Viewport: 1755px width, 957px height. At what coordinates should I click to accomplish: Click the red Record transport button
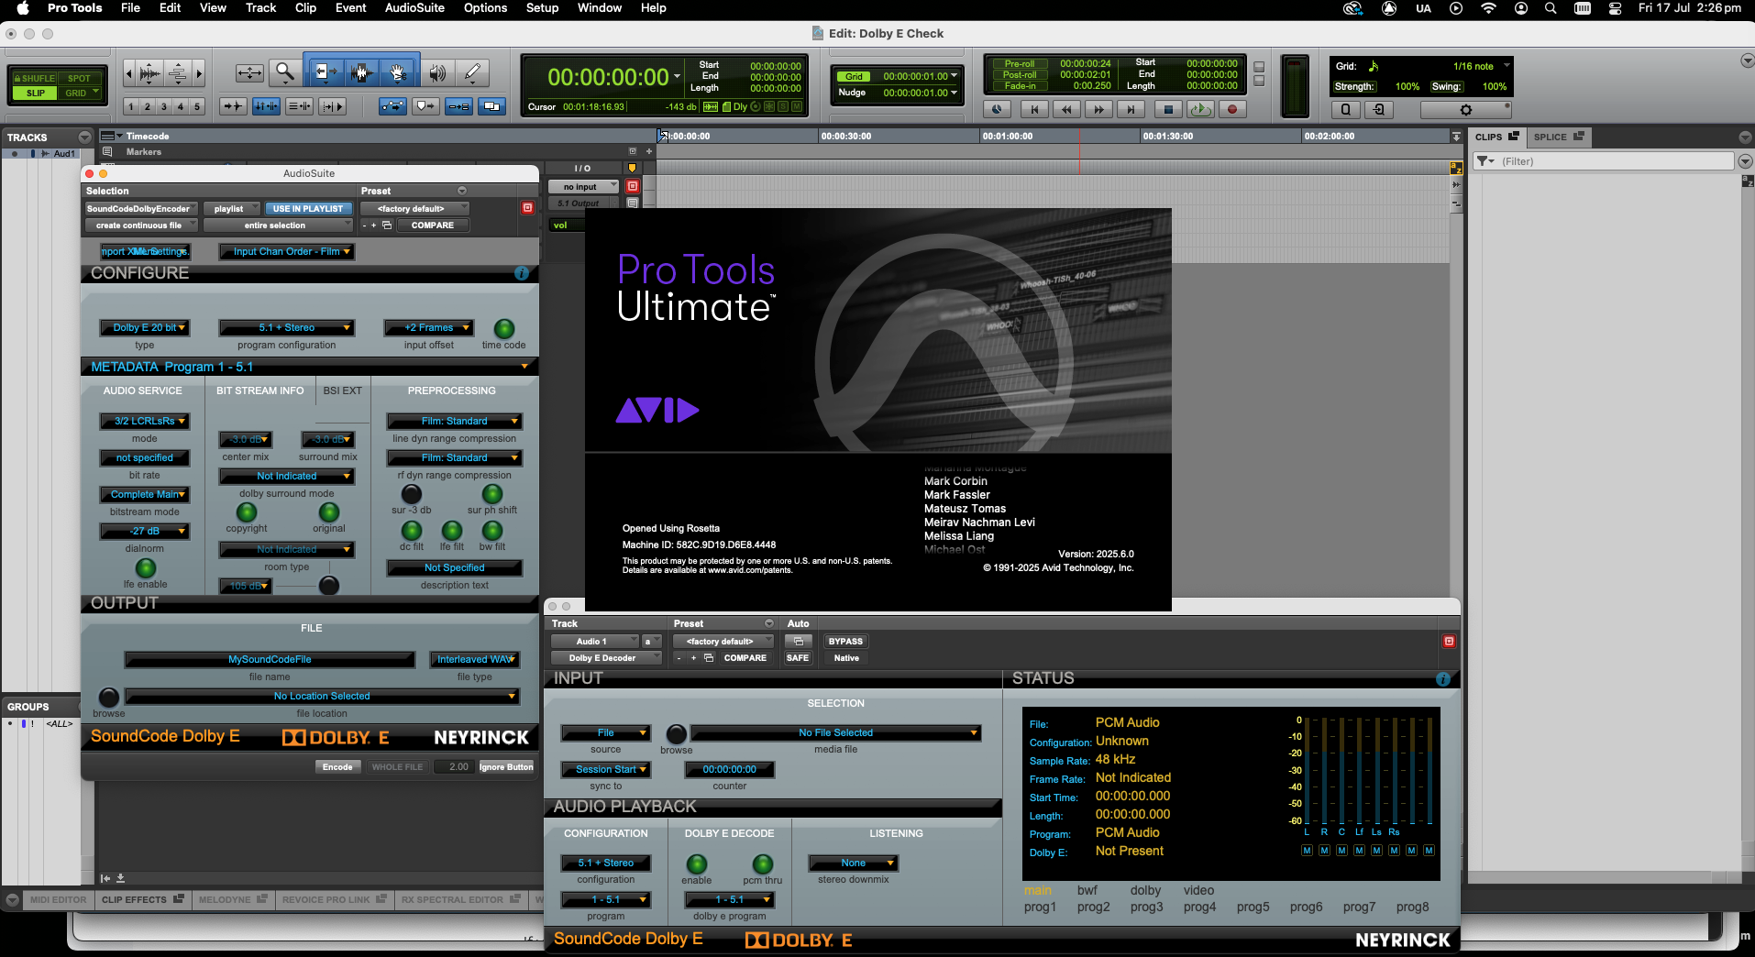click(x=1232, y=109)
